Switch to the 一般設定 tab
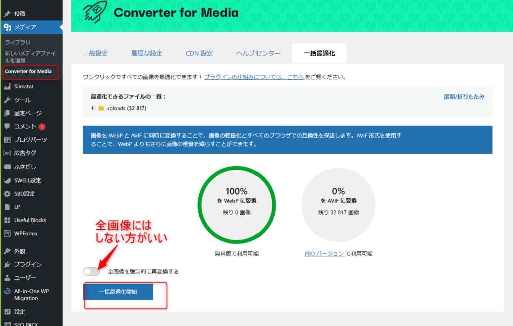The width and height of the screenshot is (513, 326). click(x=96, y=53)
